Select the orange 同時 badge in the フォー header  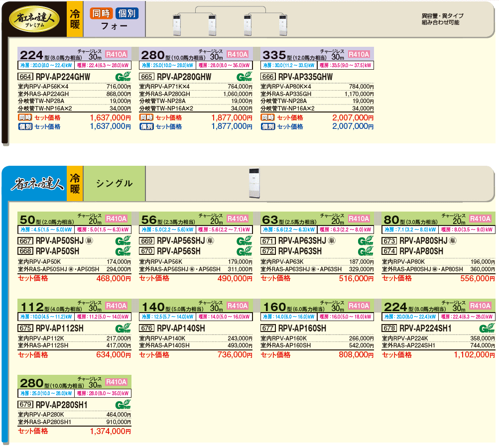(x=101, y=13)
